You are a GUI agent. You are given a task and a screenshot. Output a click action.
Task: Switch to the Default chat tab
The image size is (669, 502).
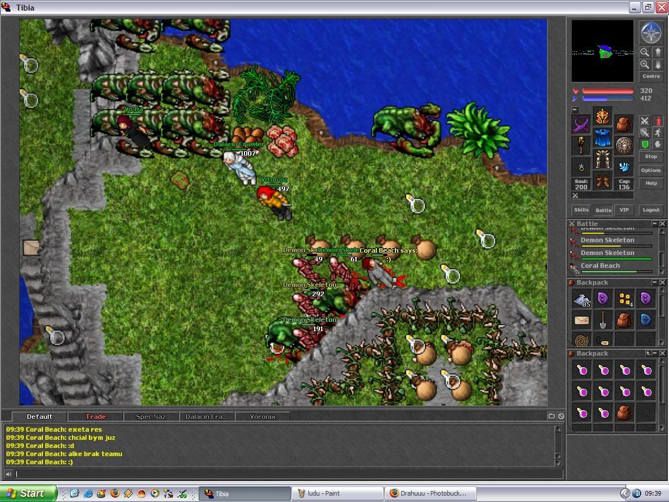coord(39,416)
